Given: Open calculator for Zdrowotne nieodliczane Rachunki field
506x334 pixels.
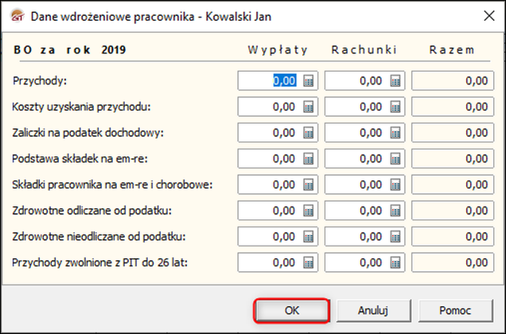Looking at the screenshot, I should (x=395, y=237).
